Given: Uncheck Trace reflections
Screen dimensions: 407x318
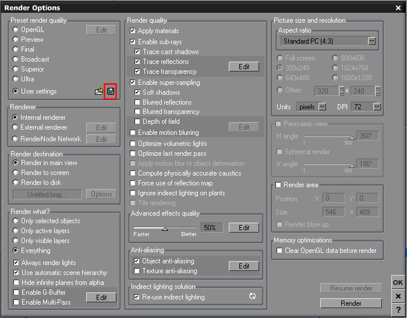Looking at the screenshot, I should (x=137, y=62).
